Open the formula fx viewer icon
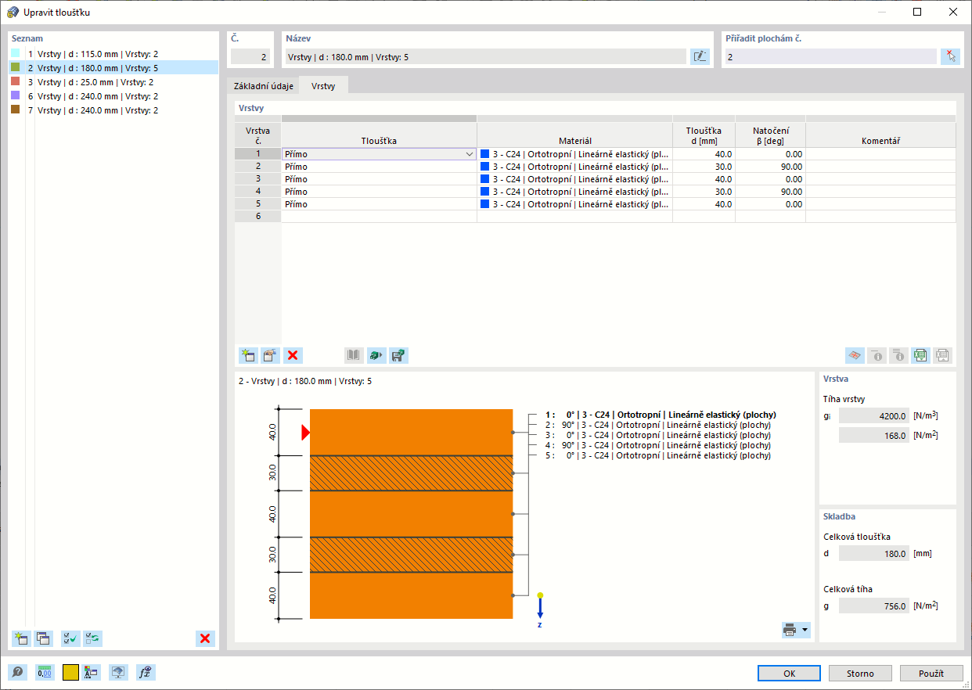This screenshot has height=690, width=972. [146, 672]
